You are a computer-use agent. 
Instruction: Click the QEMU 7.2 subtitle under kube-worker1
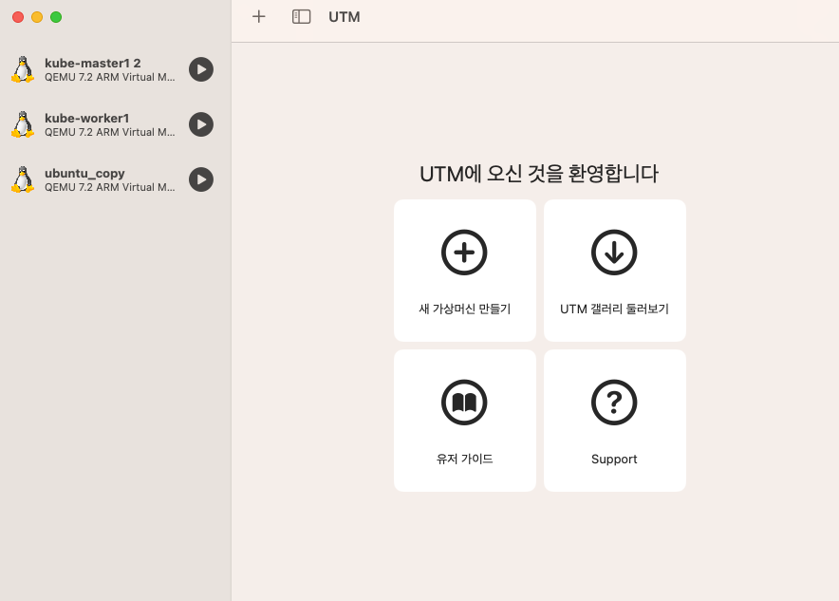110,132
